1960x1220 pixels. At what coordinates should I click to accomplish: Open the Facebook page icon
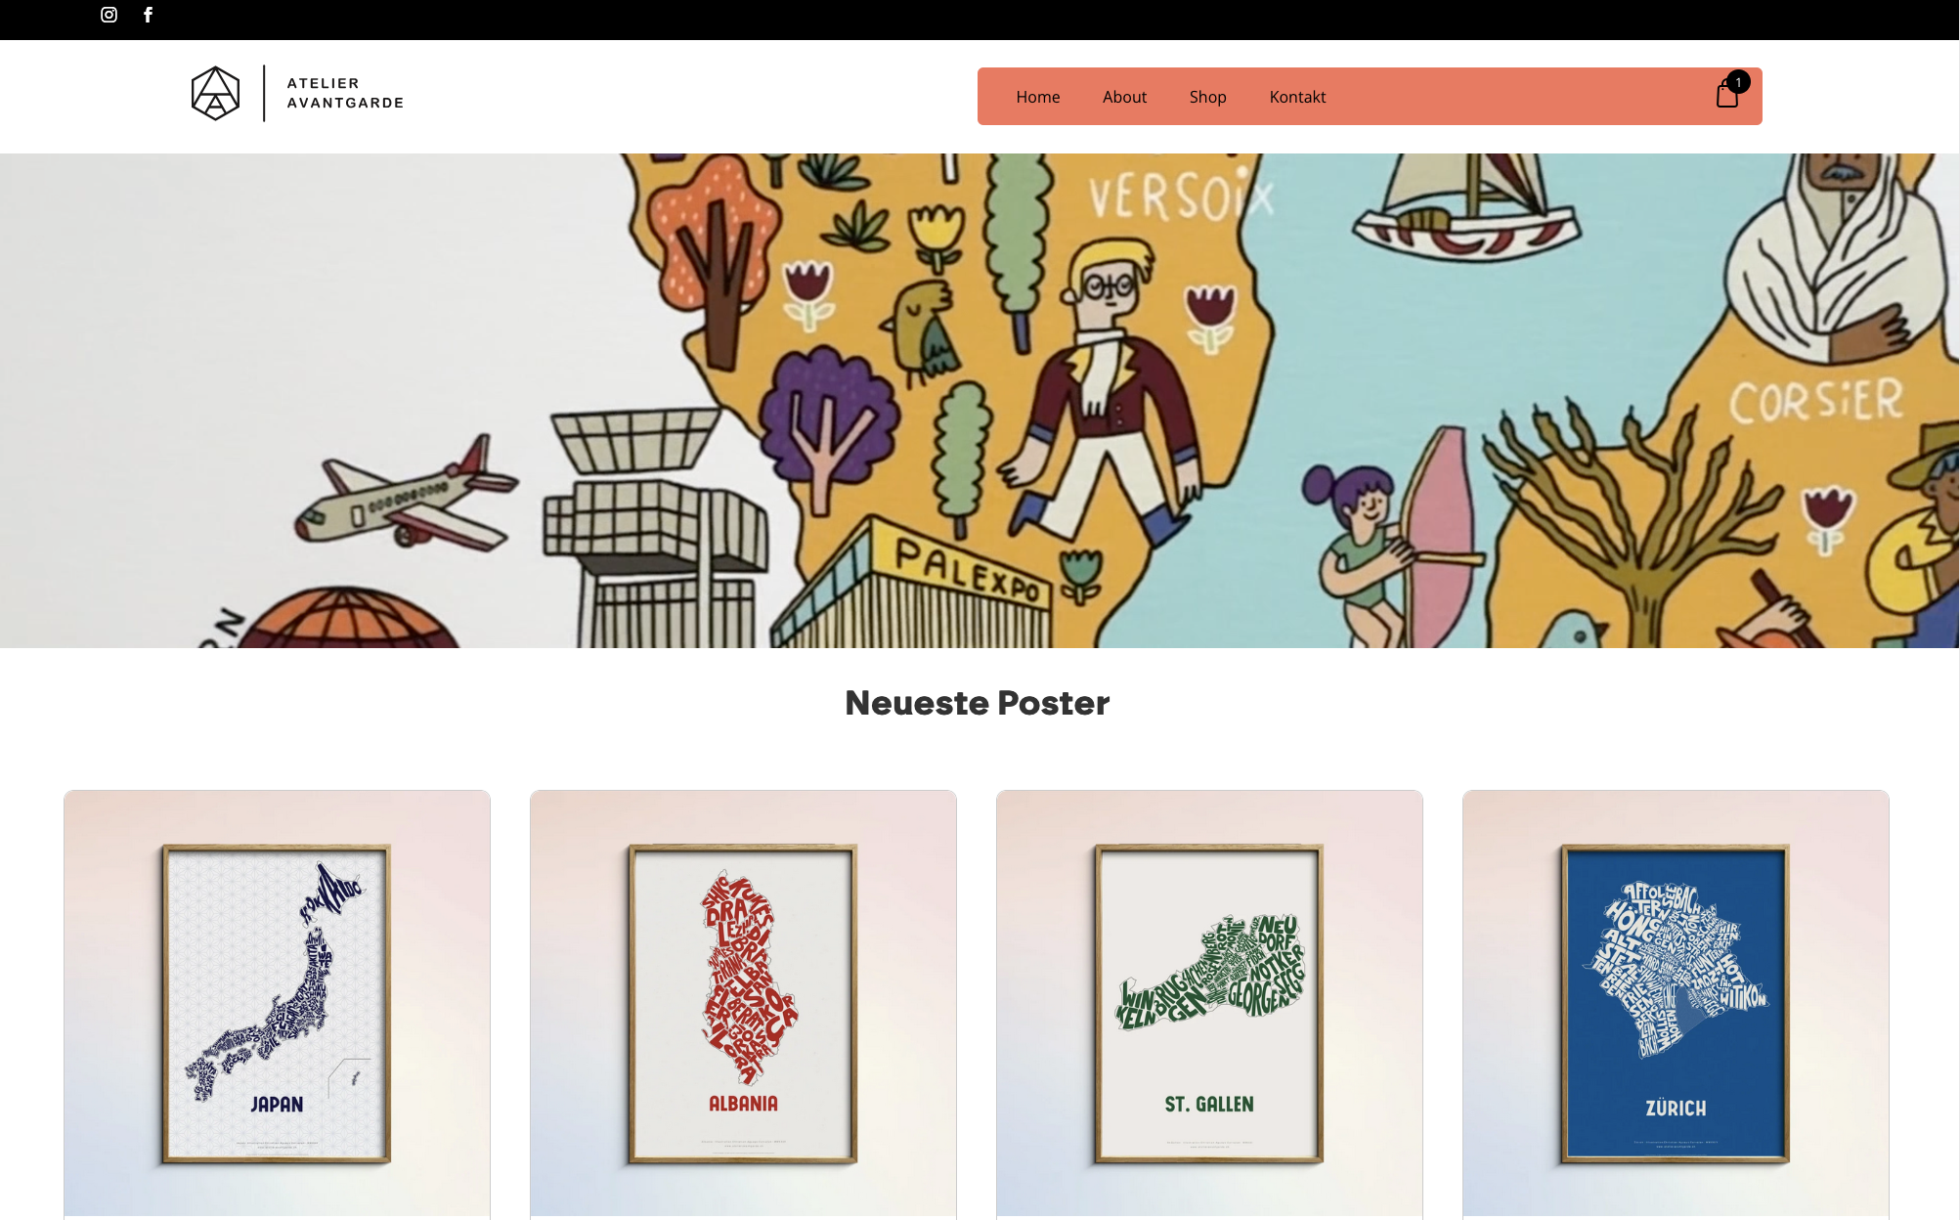point(149,15)
